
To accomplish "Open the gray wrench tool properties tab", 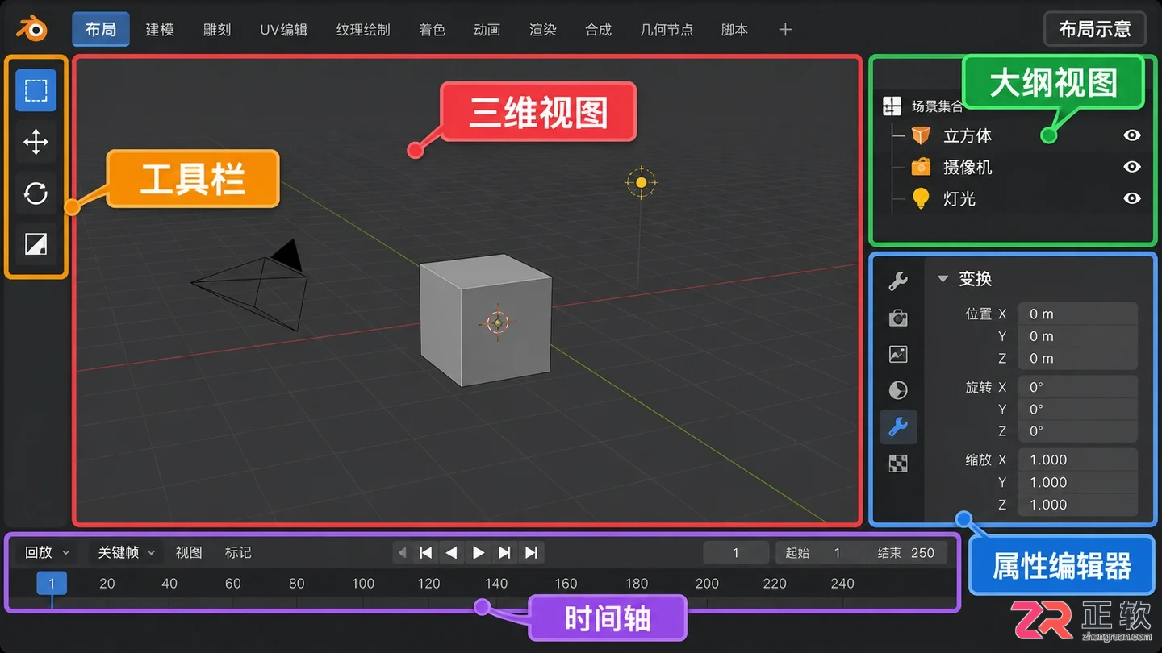I will click(x=898, y=281).
